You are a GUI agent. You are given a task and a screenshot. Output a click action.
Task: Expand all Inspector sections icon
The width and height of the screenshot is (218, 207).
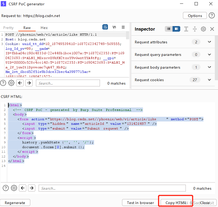(x=186, y=29)
